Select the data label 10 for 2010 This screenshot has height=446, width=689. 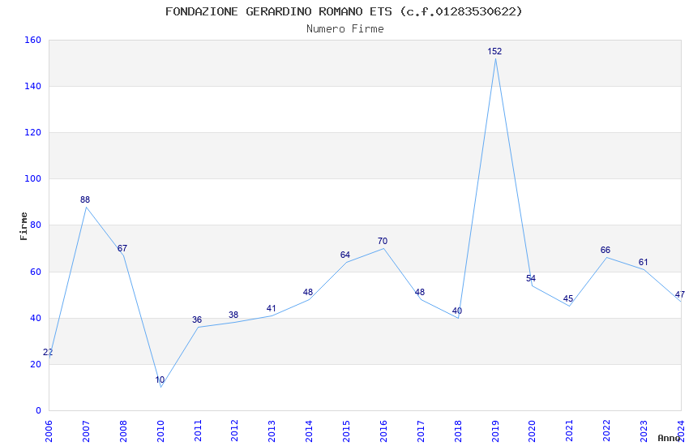[x=160, y=380]
